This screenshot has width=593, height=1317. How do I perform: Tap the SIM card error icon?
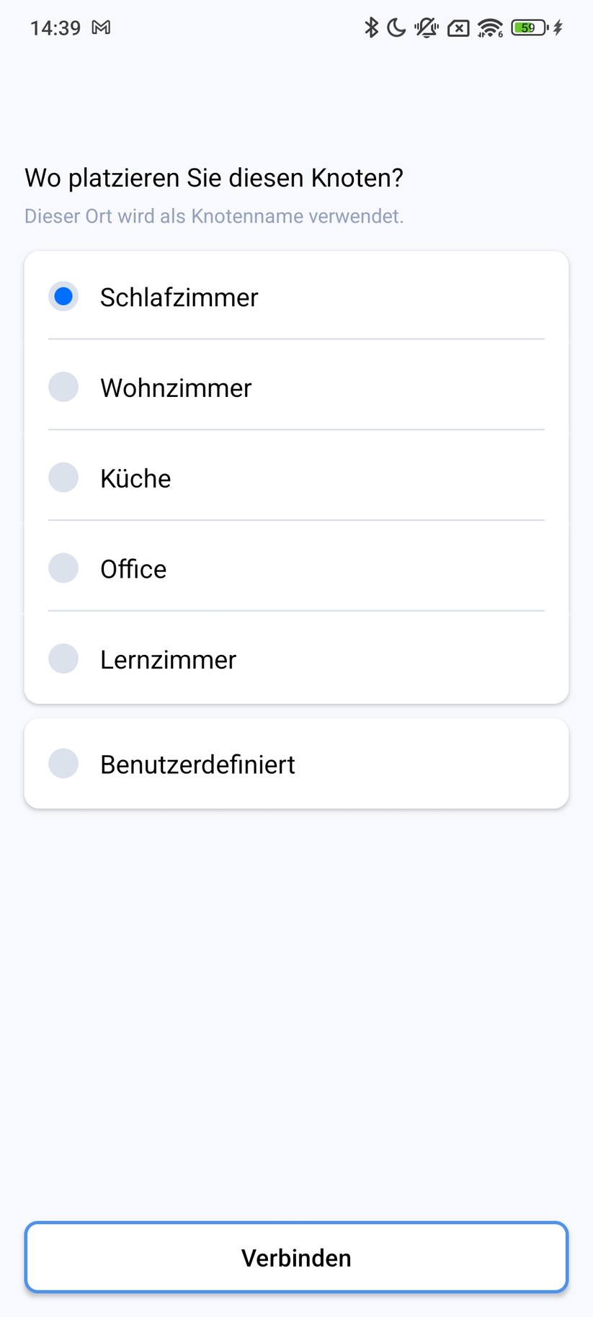[458, 28]
